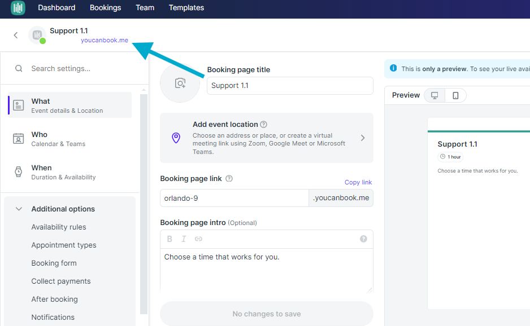This screenshot has width=530, height=326.
Task: Click the sidebar vertical scrollbar
Action: click(x=144, y=204)
